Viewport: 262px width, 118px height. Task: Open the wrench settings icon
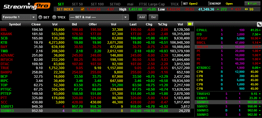(259, 25)
